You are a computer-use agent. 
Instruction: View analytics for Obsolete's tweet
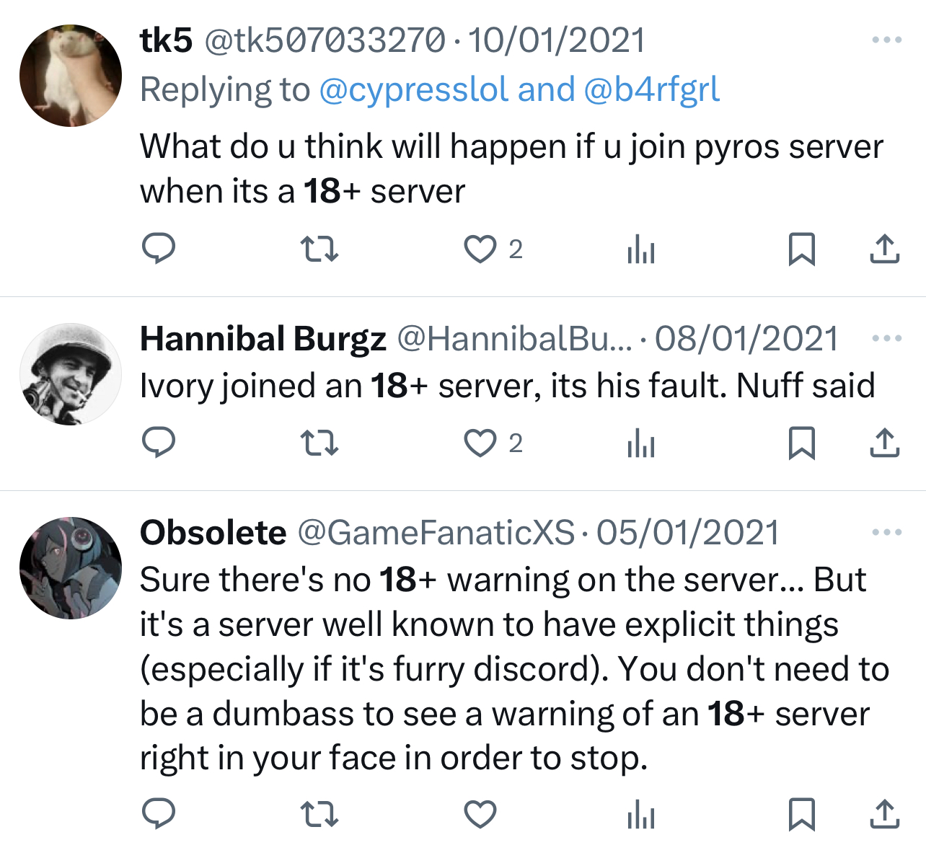(641, 815)
